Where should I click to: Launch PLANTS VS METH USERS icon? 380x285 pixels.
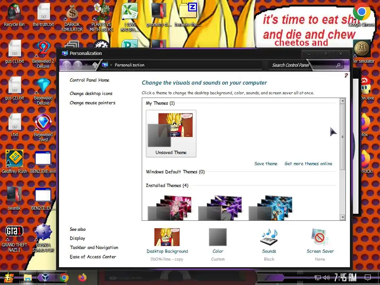pyautogui.click(x=101, y=17)
